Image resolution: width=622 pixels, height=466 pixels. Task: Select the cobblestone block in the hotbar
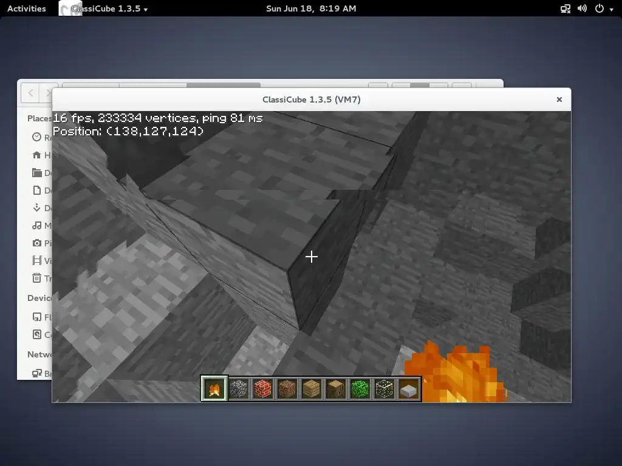[x=238, y=389]
